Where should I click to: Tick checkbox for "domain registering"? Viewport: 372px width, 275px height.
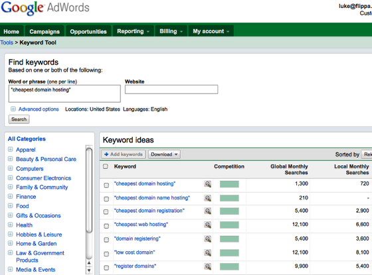[106, 240]
